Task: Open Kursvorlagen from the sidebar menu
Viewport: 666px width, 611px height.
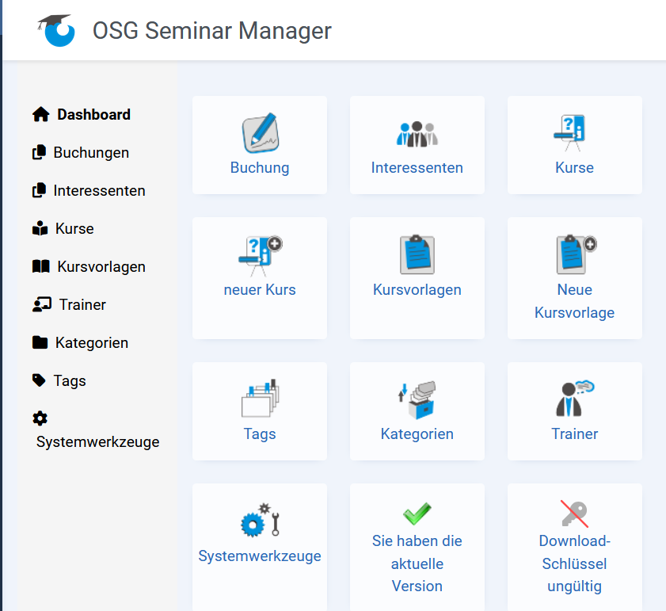Action: [97, 266]
